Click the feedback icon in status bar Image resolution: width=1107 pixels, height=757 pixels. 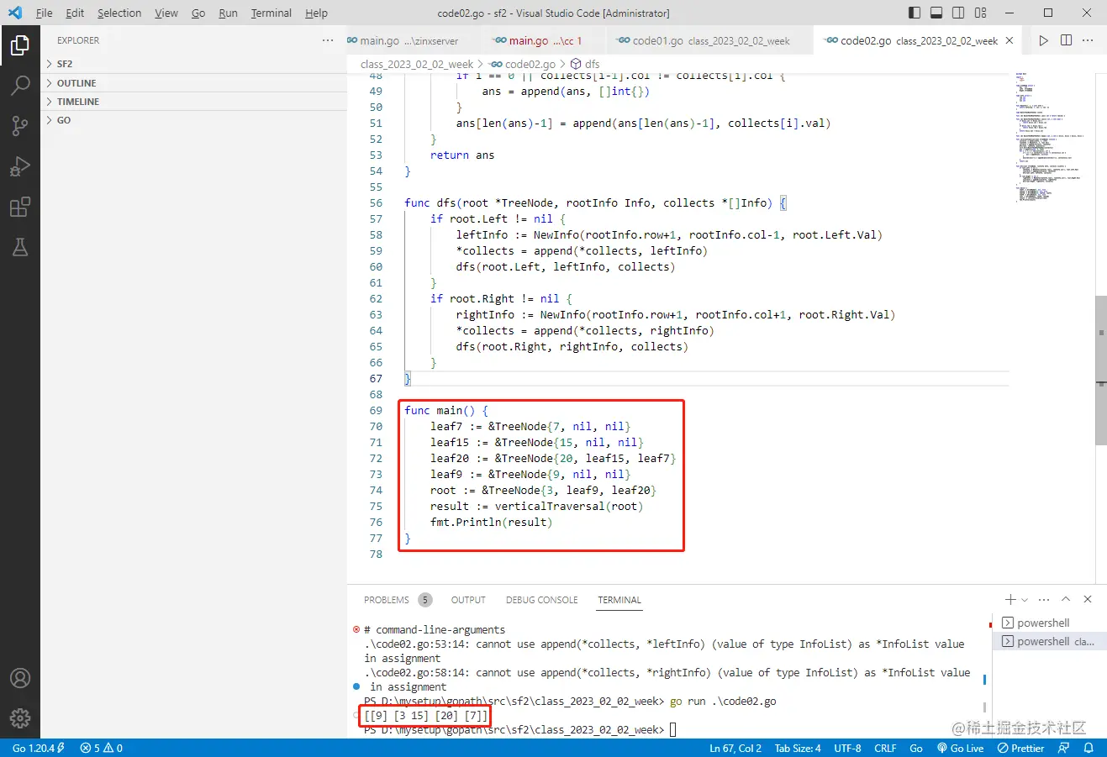[1064, 748]
